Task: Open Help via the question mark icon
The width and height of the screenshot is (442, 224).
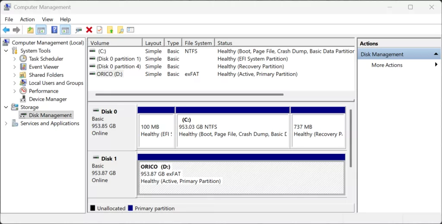Action: pyautogui.click(x=54, y=30)
